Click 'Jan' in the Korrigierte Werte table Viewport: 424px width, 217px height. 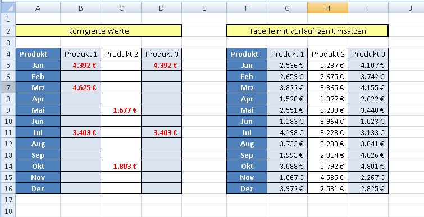(38, 65)
